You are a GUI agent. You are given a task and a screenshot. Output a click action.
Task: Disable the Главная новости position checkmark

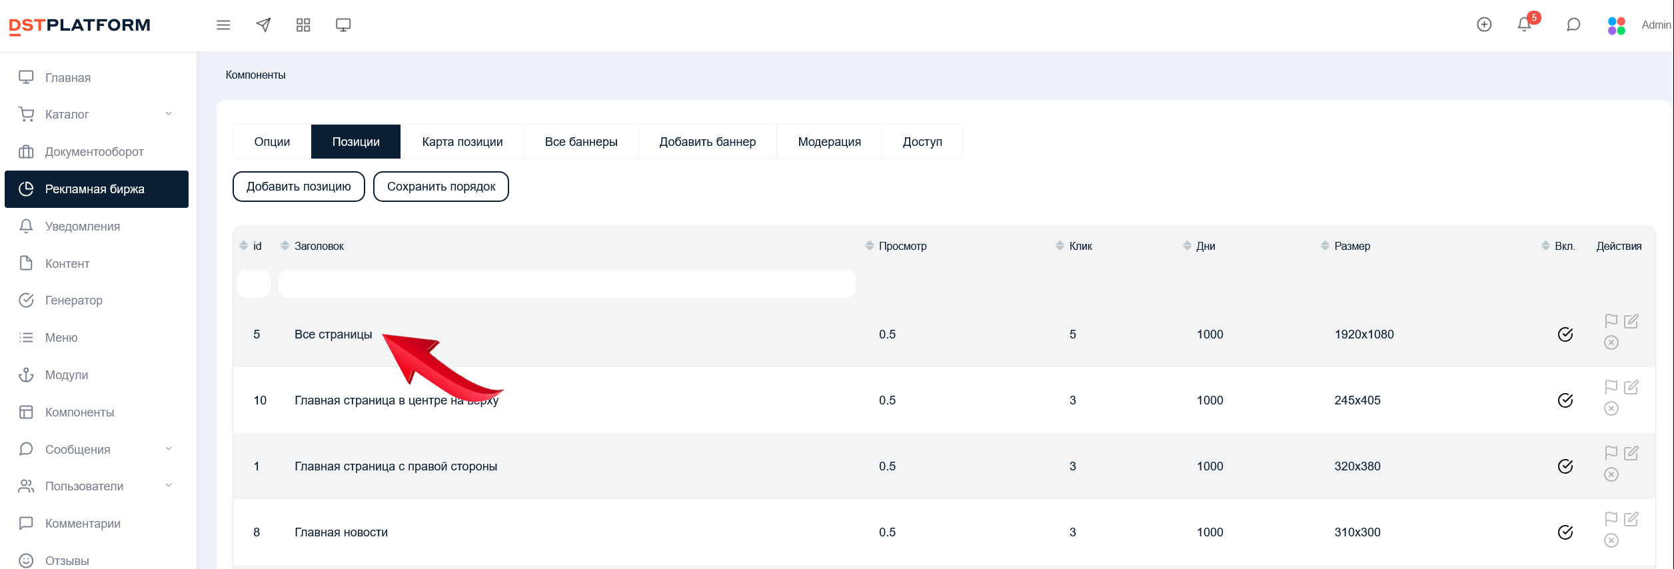[x=1565, y=532]
